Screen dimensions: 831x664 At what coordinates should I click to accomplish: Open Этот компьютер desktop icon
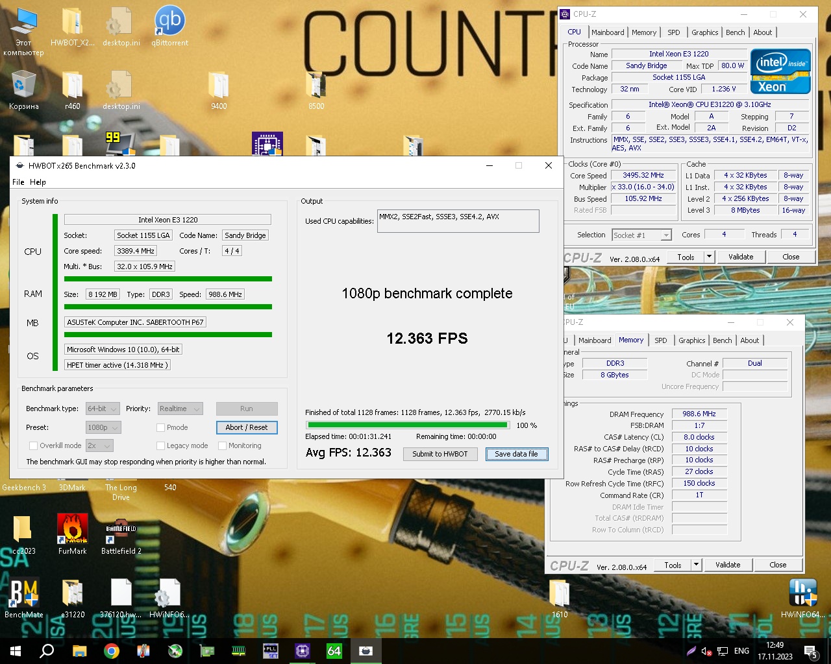(23, 31)
